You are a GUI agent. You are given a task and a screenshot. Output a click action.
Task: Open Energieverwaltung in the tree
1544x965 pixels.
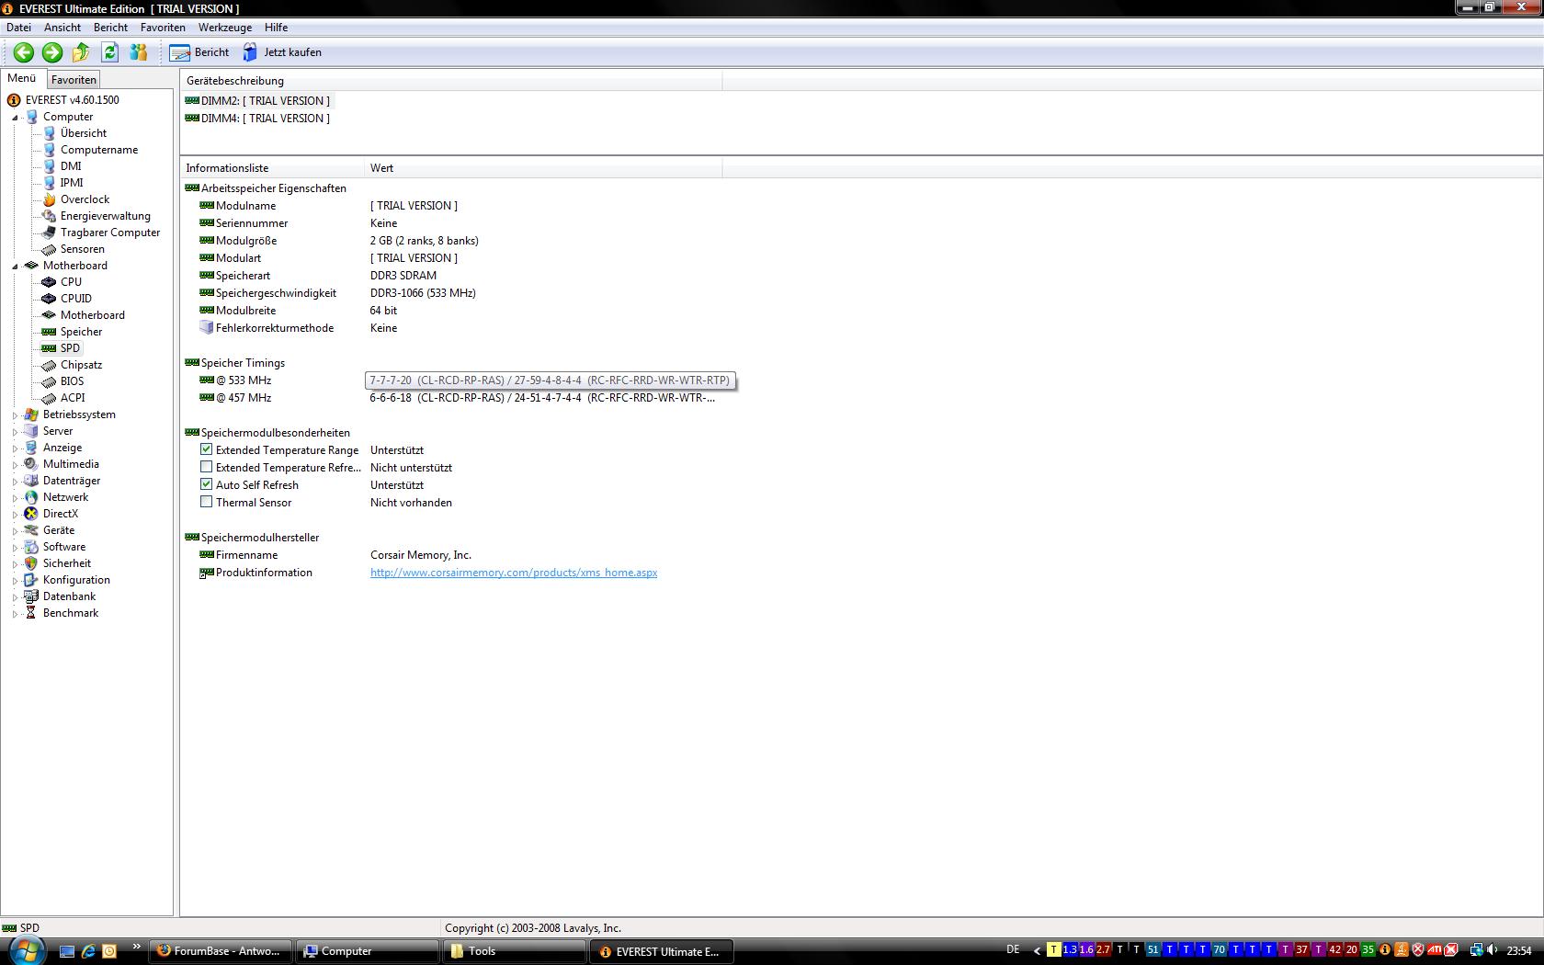(105, 216)
